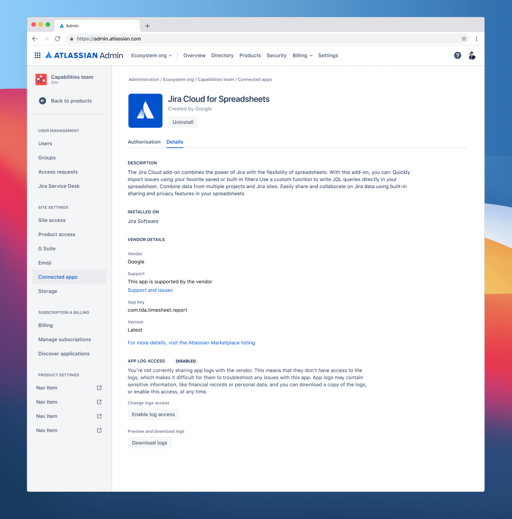Go back using the browser back arrow
The width and height of the screenshot is (512, 519).
(34, 38)
